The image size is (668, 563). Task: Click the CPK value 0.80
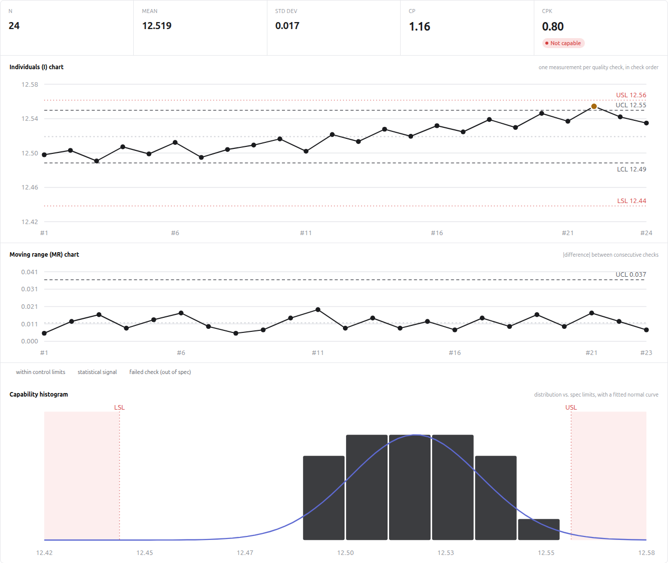click(553, 27)
